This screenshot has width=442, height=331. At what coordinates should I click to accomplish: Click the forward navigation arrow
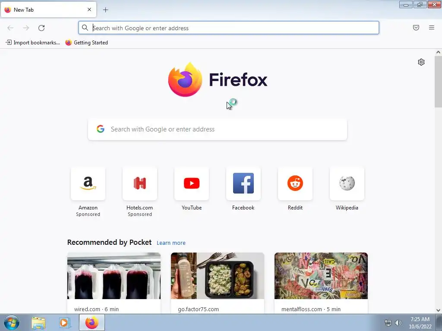pyautogui.click(x=26, y=28)
